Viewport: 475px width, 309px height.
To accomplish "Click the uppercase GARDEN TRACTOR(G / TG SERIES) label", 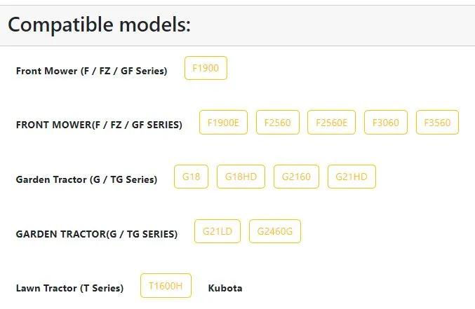I will [97, 234].
